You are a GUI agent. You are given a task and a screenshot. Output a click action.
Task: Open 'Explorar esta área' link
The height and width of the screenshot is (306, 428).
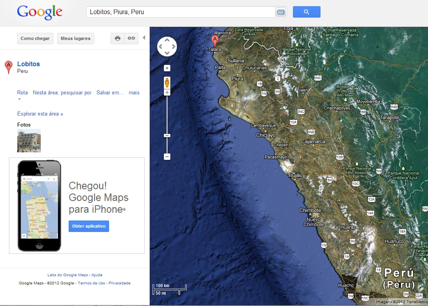[x=40, y=114]
